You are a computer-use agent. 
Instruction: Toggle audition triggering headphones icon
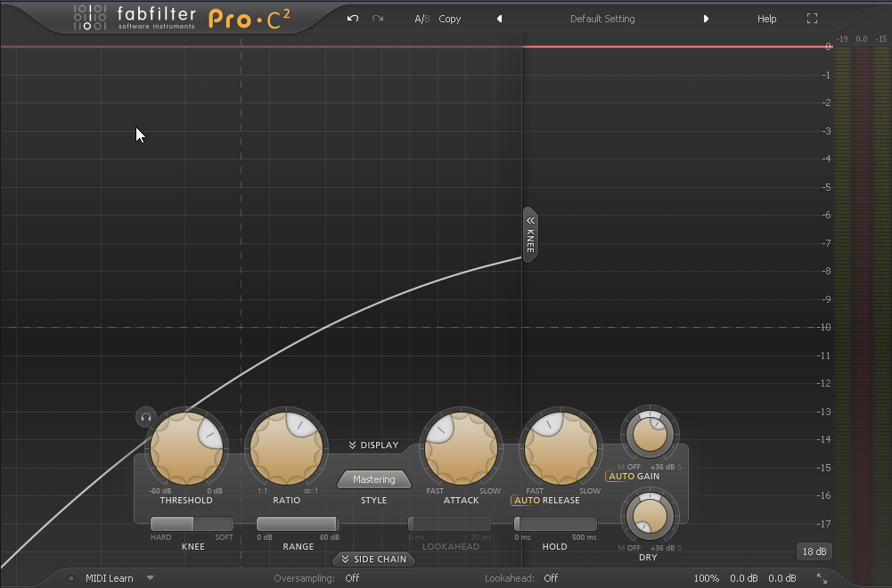click(145, 418)
